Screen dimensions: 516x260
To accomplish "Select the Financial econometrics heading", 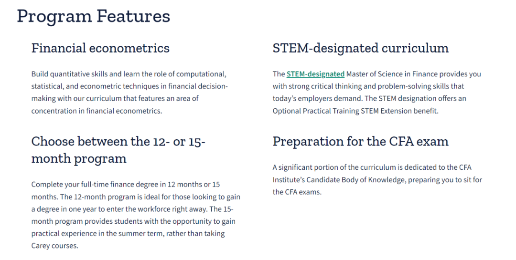I will [x=100, y=48].
